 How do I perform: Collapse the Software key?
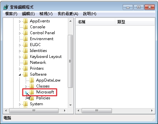click(20, 75)
